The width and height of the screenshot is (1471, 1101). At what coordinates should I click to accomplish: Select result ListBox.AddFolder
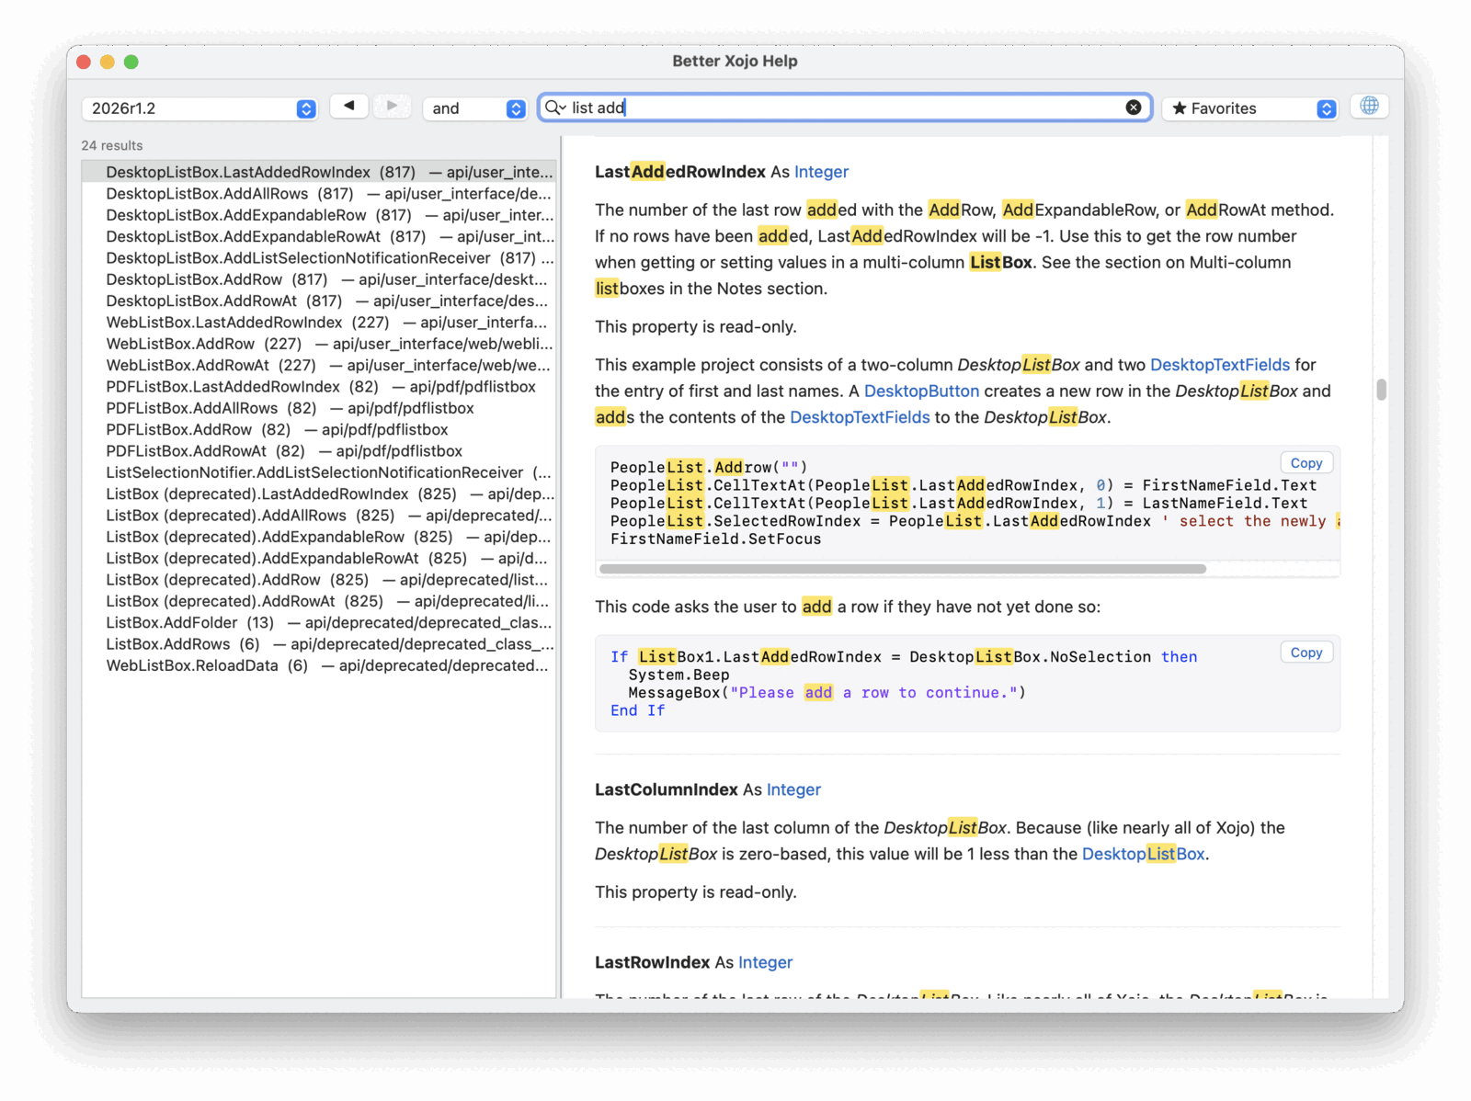(x=319, y=622)
